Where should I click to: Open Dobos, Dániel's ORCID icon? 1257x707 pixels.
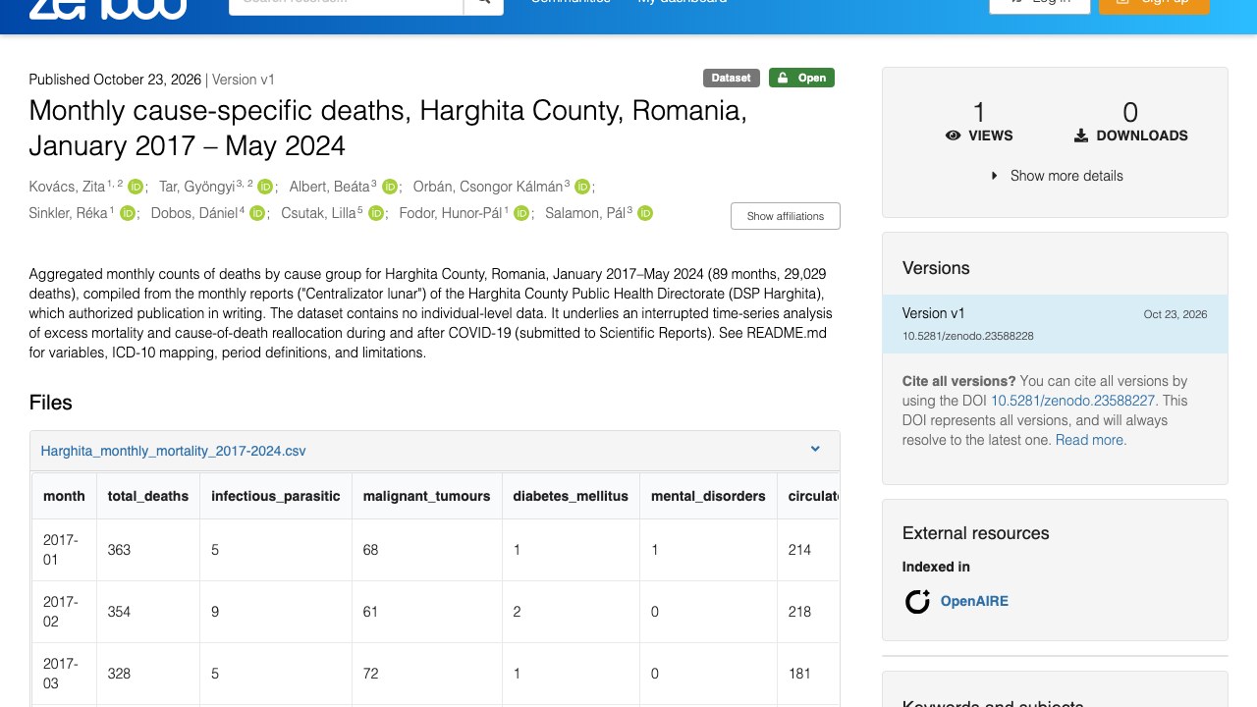point(257,213)
